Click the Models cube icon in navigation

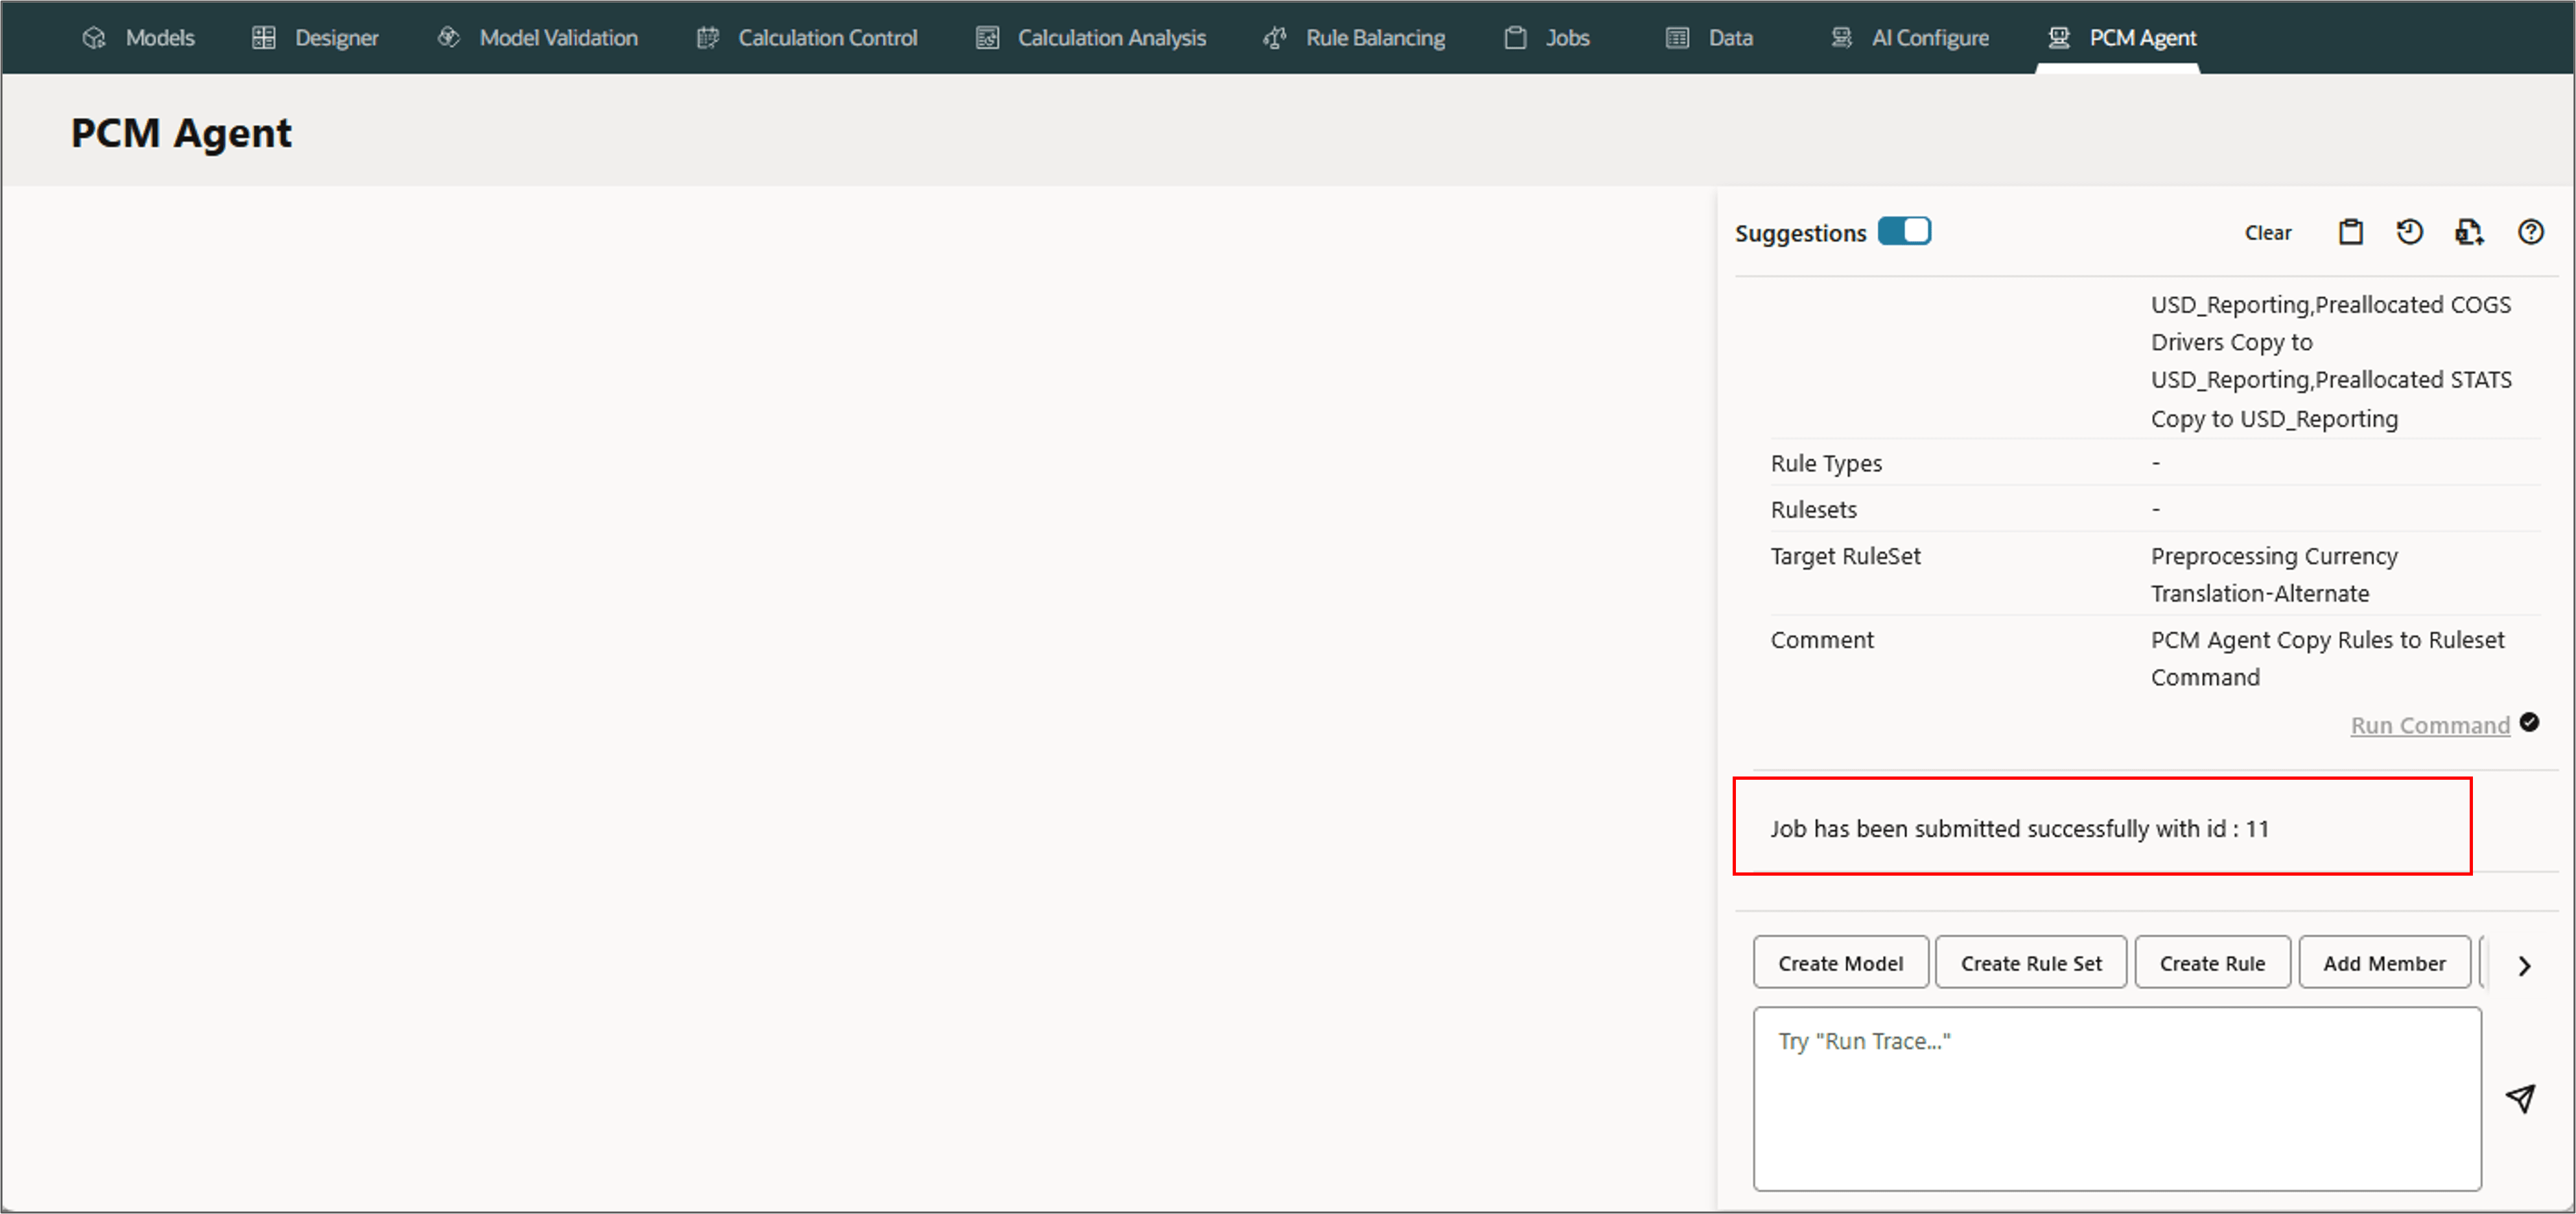tap(94, 38)
